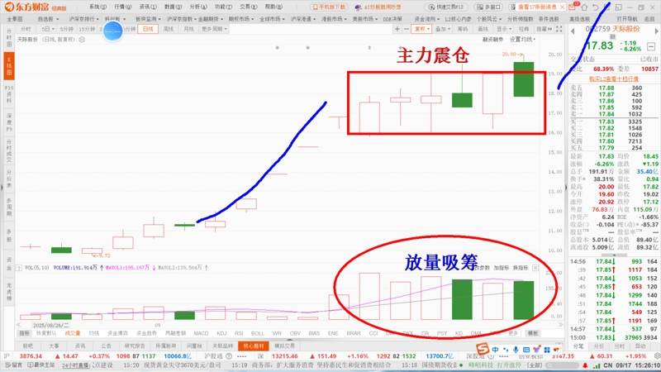Select the KDJ indicator
The height and width of the screenshot is (372, 661).
[x=221, y=333]
